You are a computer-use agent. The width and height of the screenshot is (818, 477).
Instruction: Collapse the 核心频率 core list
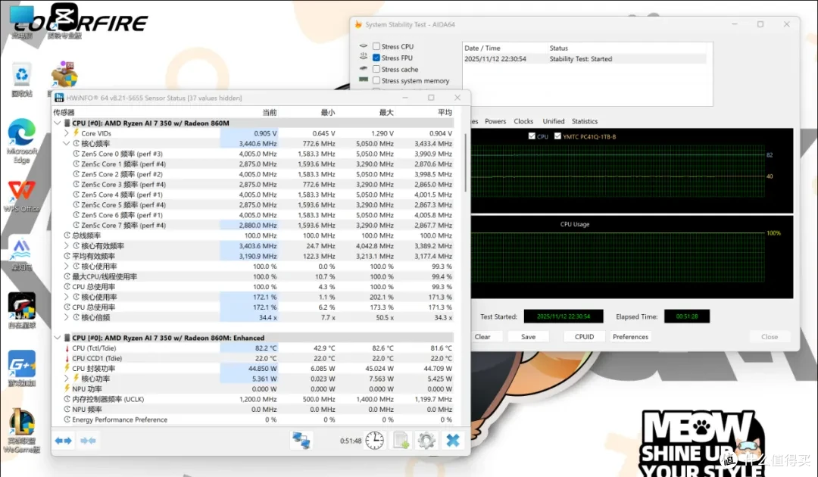pyautogui.click(x=66, y=143)
